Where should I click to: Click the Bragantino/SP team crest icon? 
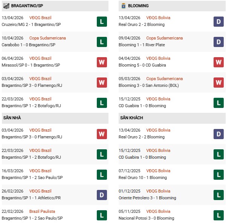(6, 6)
